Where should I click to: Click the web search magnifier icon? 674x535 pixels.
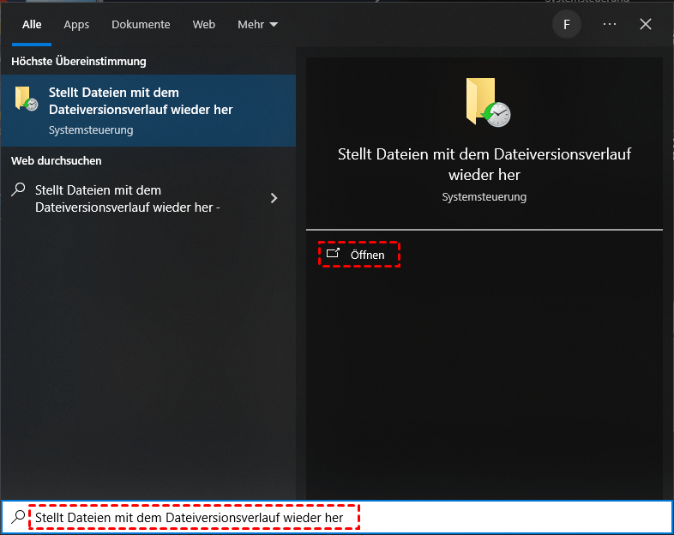click(18, 189)
